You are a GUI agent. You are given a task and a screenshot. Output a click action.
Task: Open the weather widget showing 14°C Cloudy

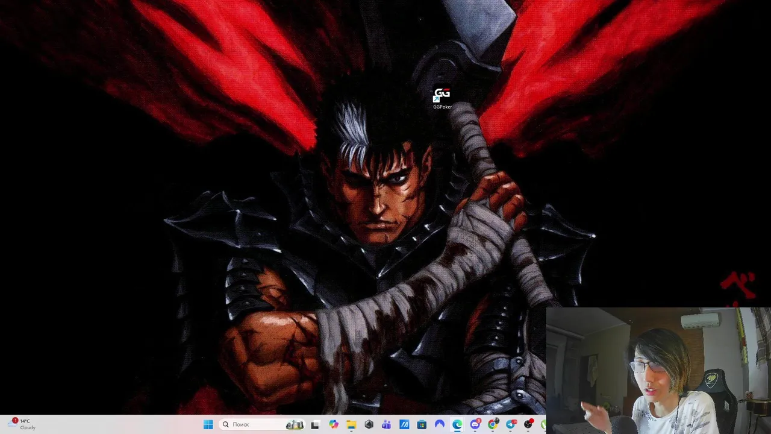[x=22, y=424]
